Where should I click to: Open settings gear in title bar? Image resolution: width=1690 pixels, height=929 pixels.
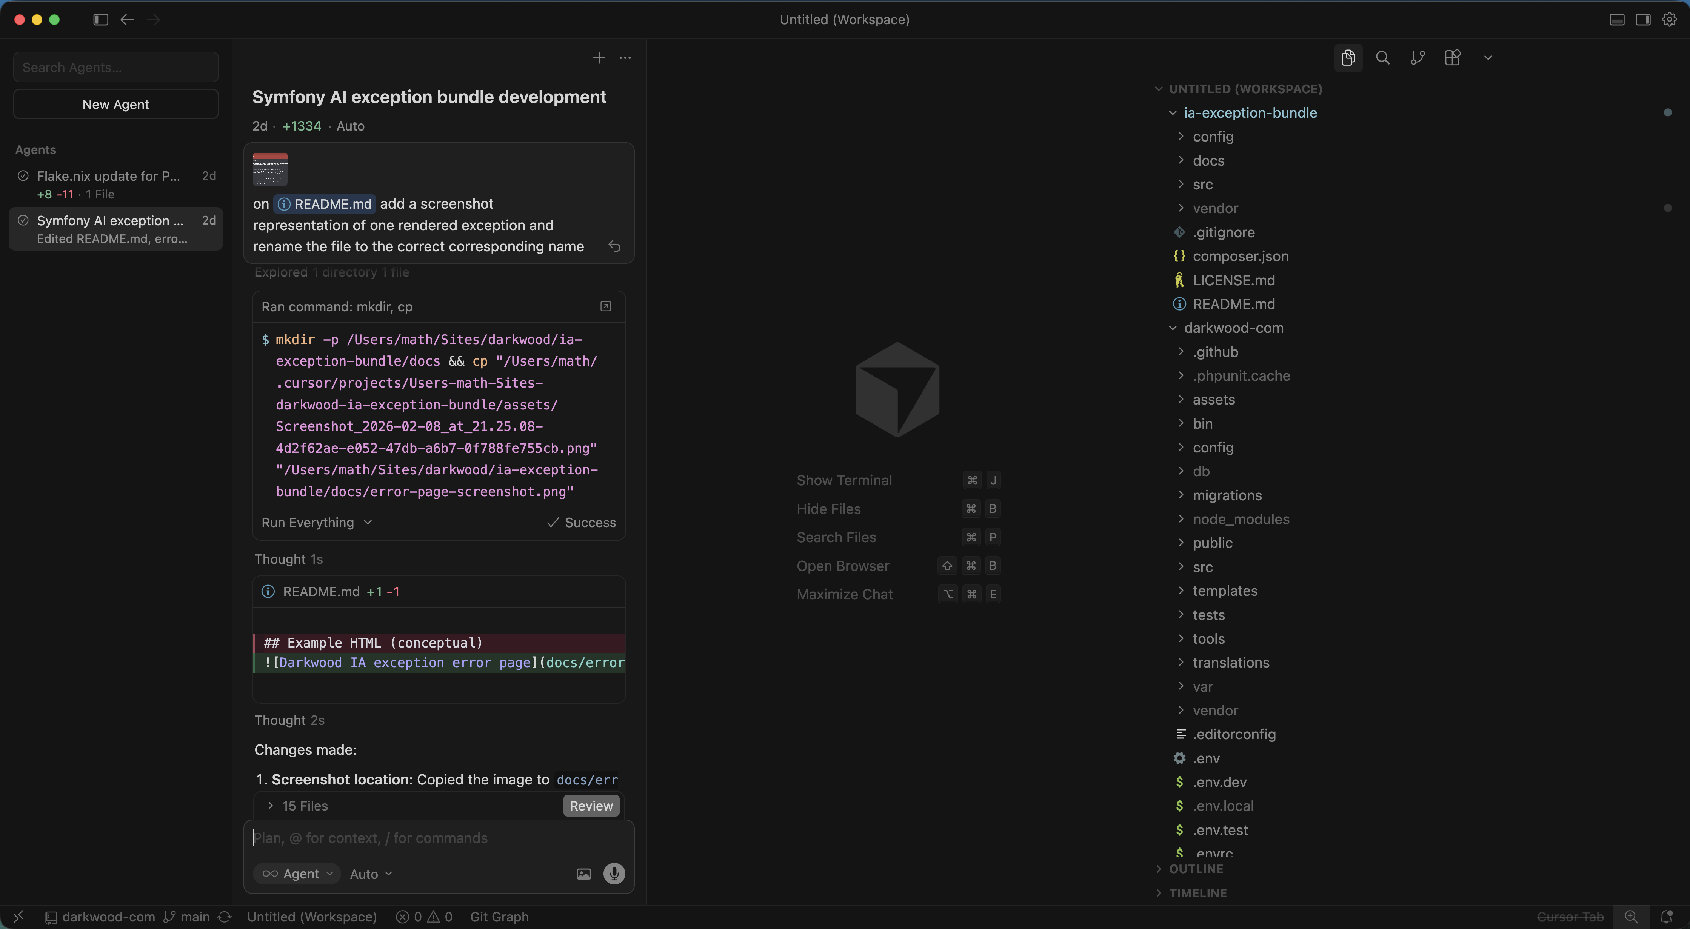(1669, 20)
